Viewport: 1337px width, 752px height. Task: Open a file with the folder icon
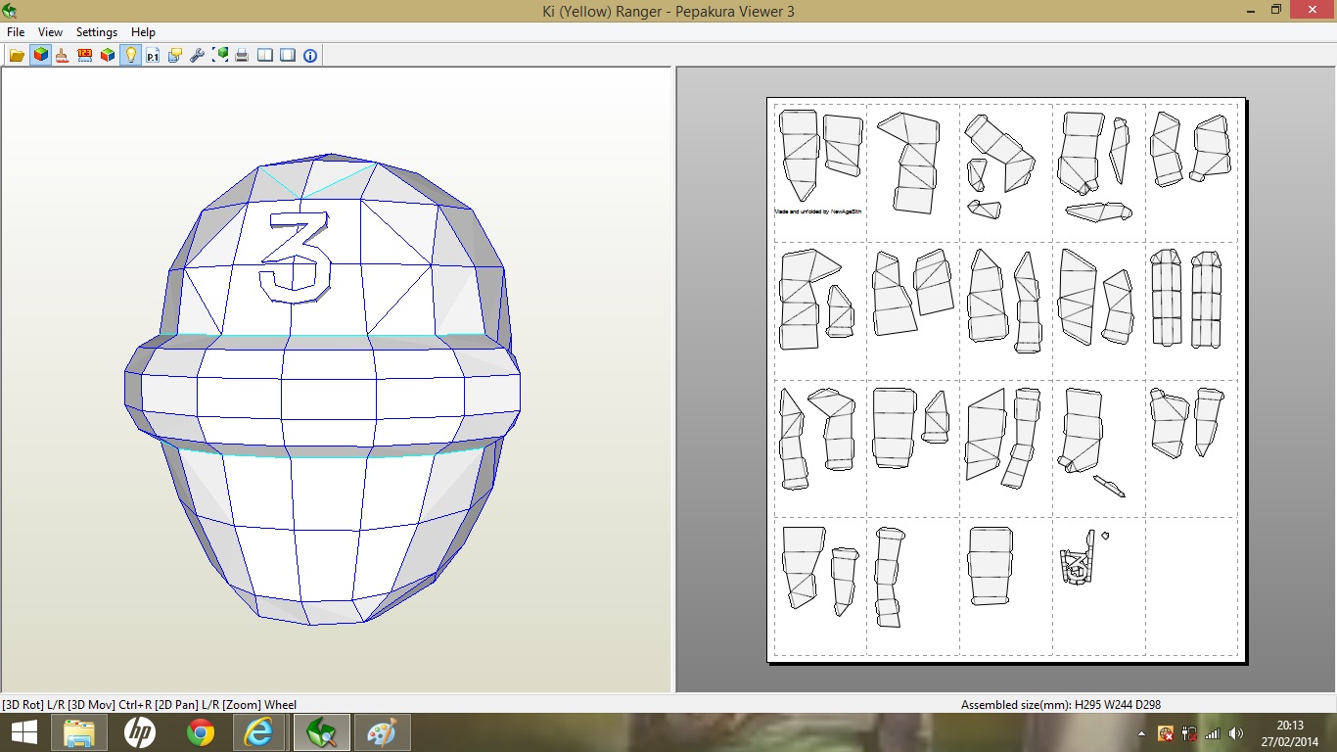[x=18, y=56]
